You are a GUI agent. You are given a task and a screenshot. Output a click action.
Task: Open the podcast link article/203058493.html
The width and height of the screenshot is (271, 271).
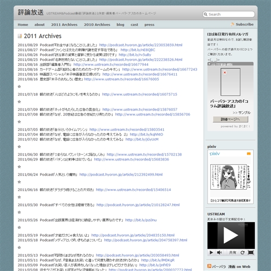coord(138,255)
